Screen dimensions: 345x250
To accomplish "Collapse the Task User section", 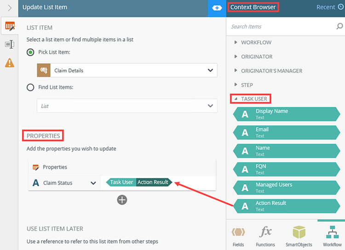I will coord(236,99).
